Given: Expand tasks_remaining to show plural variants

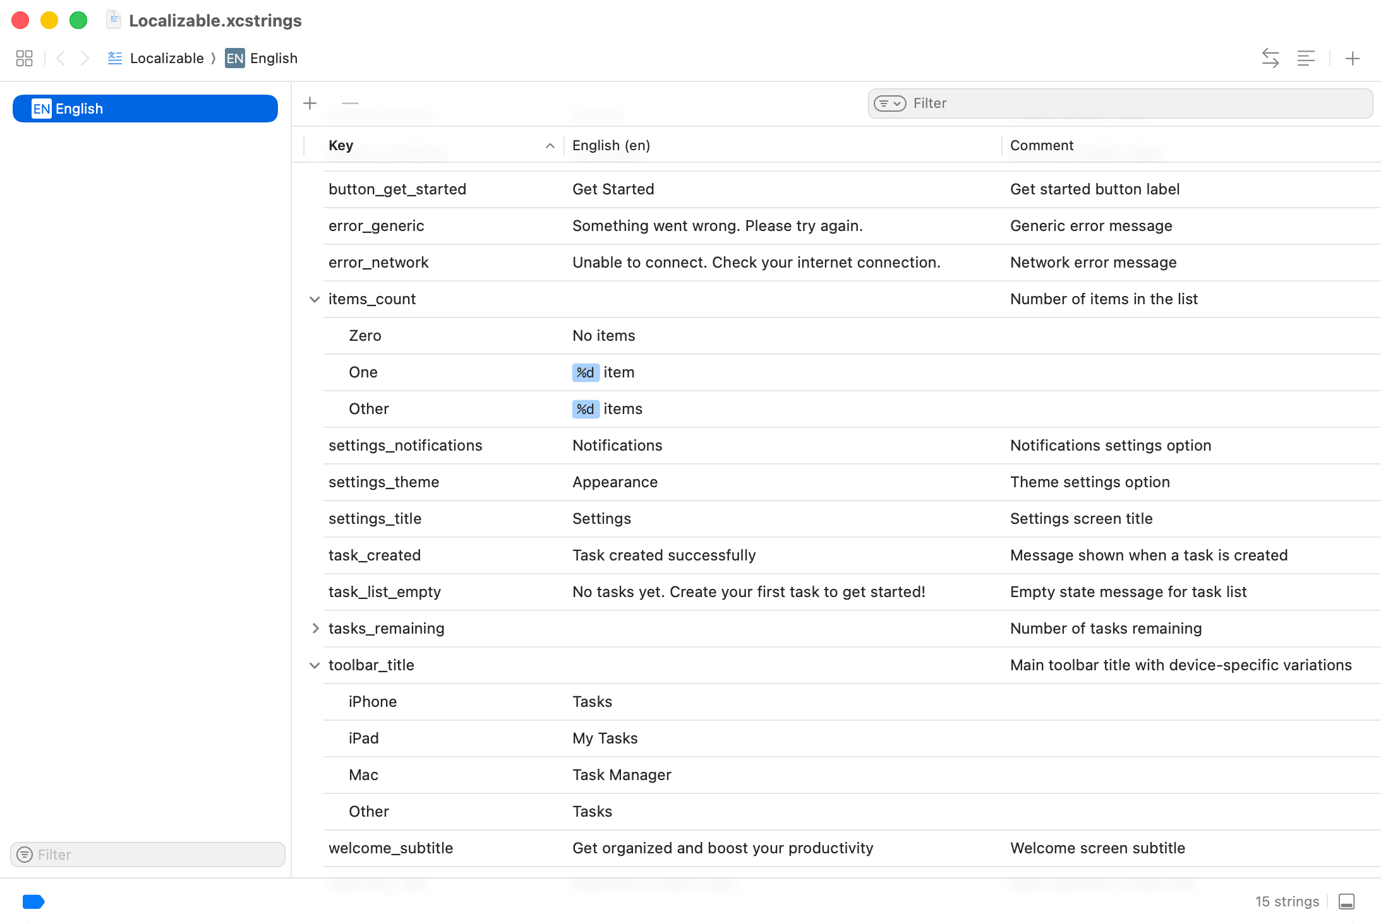Looking at the screenshot, I should click(315, 628).
